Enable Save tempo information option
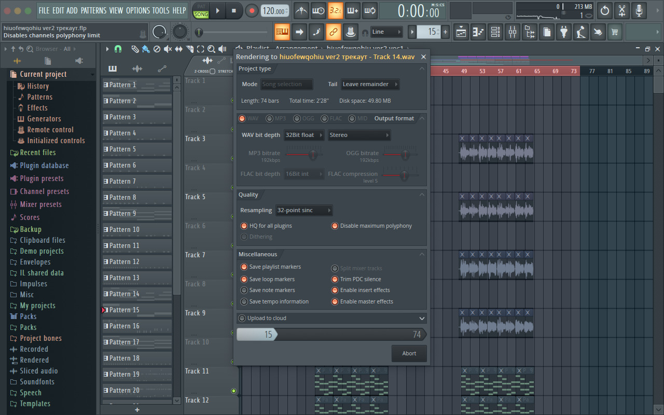The width and height of the screenshot is (664, 415). [244, 302]
